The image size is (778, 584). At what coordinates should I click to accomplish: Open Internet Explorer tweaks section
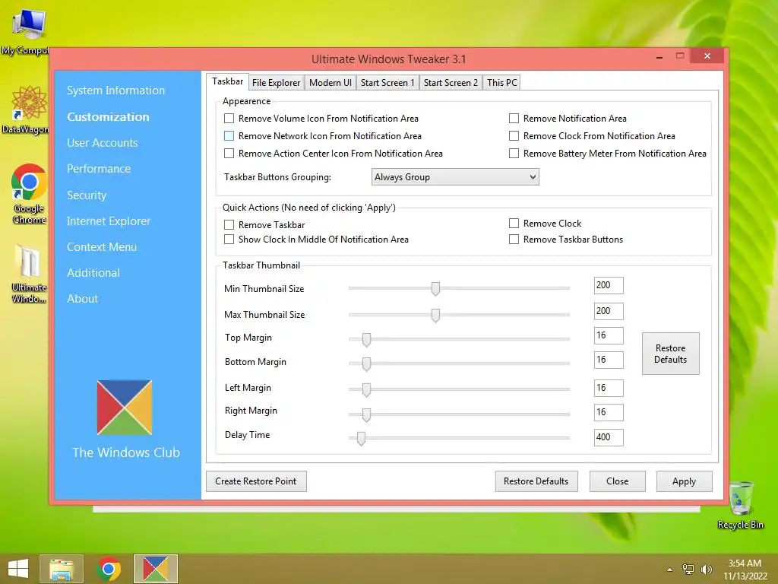tap(109, 221)
